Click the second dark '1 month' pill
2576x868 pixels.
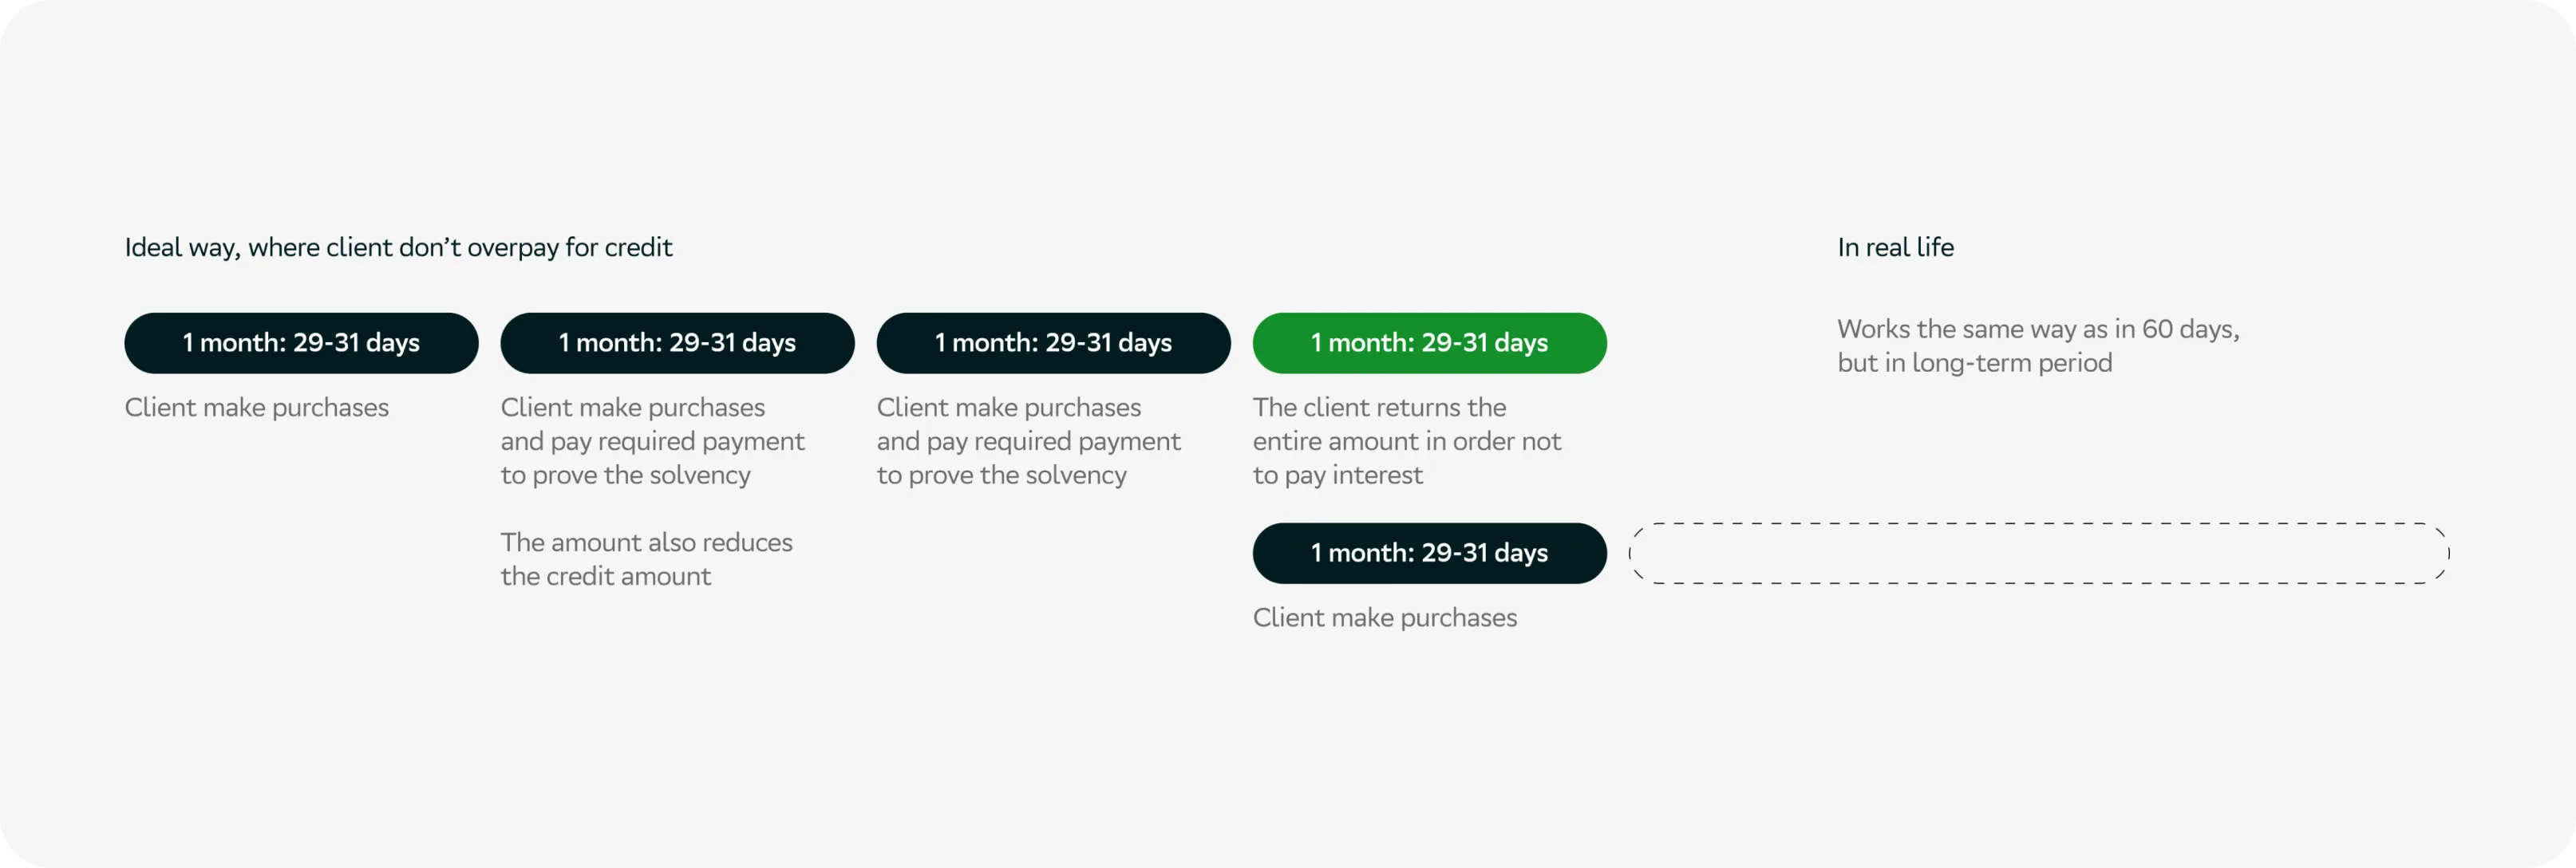pos(677,343)
